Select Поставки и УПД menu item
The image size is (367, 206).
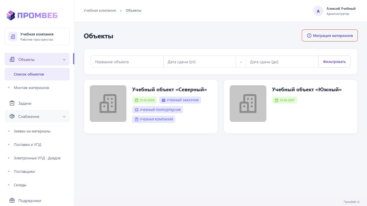[37, 144]
